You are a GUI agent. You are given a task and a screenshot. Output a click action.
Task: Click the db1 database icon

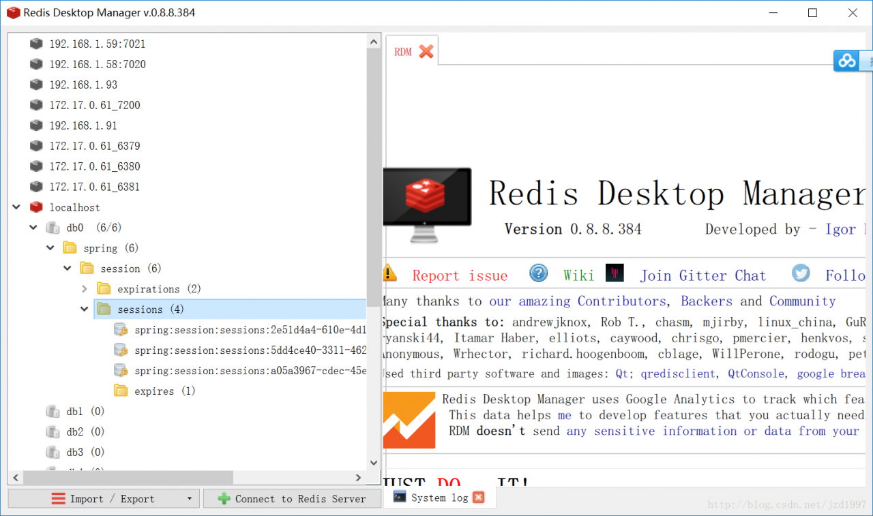click(53, 412)
